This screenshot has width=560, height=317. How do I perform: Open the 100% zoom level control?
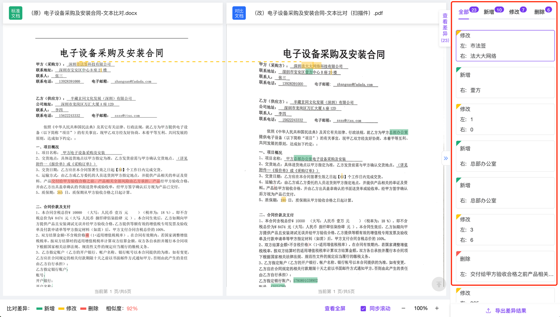pos(420,308)
